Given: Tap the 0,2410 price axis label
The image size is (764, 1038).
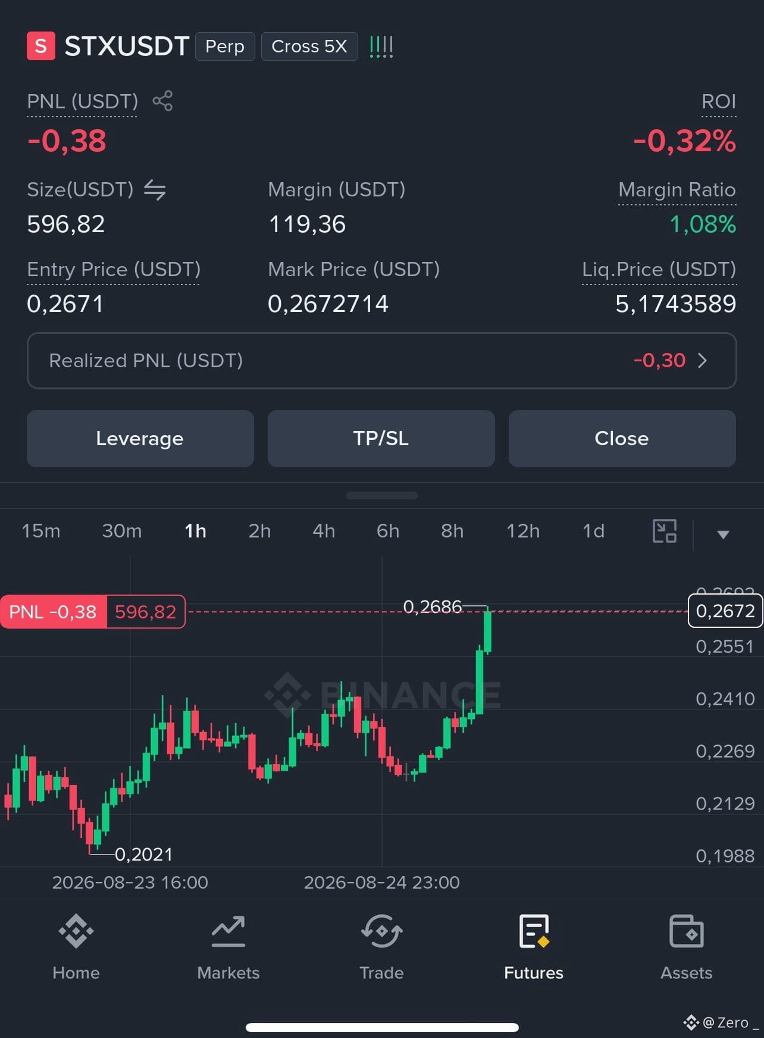Looking at the screenshot, I should pyautogui.click(x=725, y=699).
